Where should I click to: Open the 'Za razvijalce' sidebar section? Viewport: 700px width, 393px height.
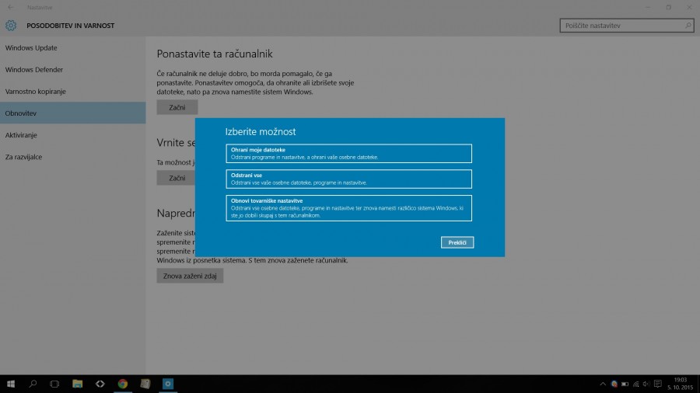(23, 157)
